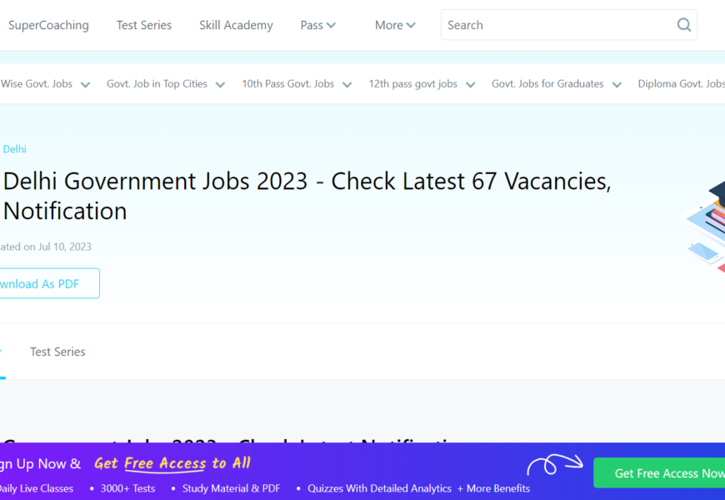Select Test Series in the top navigation bar

[144, 25]
